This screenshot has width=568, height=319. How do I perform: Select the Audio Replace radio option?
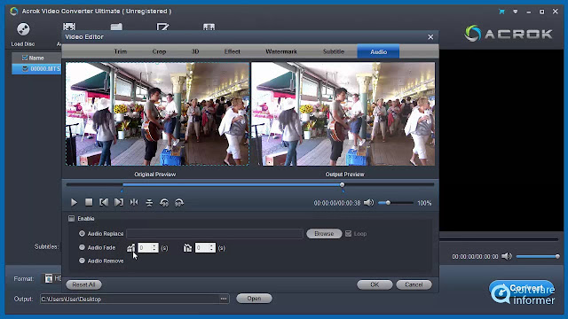point(82,234)
